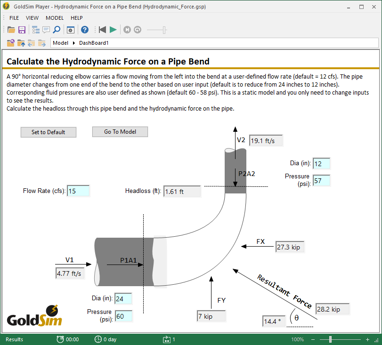Open a model file from the toolbar

[x=11, y=30]
